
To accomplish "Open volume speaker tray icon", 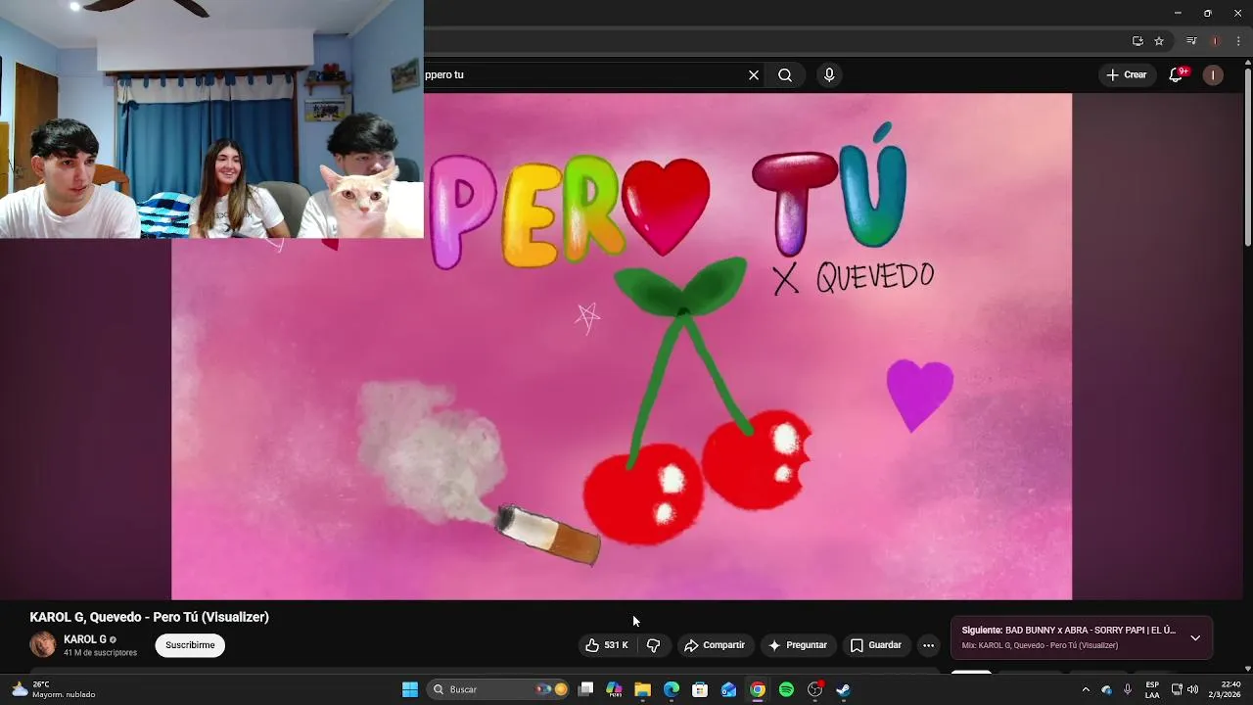I will click(x=1192, y=689).
